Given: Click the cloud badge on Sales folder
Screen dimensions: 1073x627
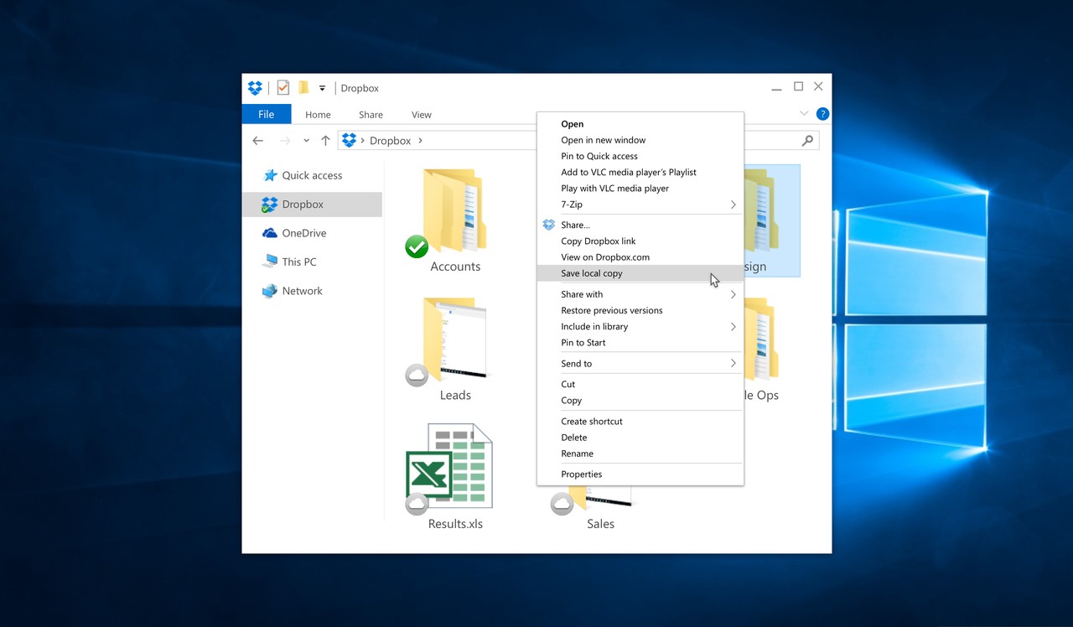Looking at the screenshot, I should click(x=562, y=504).
